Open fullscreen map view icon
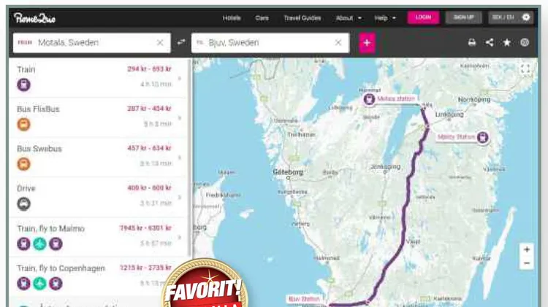548x307 pixels. pyautogui.click(x=525, y=69)
